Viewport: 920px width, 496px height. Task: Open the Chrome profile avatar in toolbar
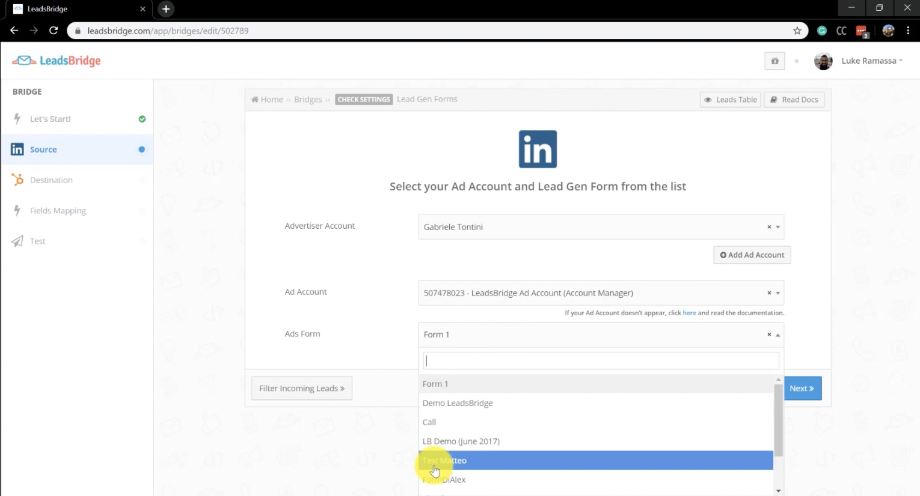(x=888, y=31)
